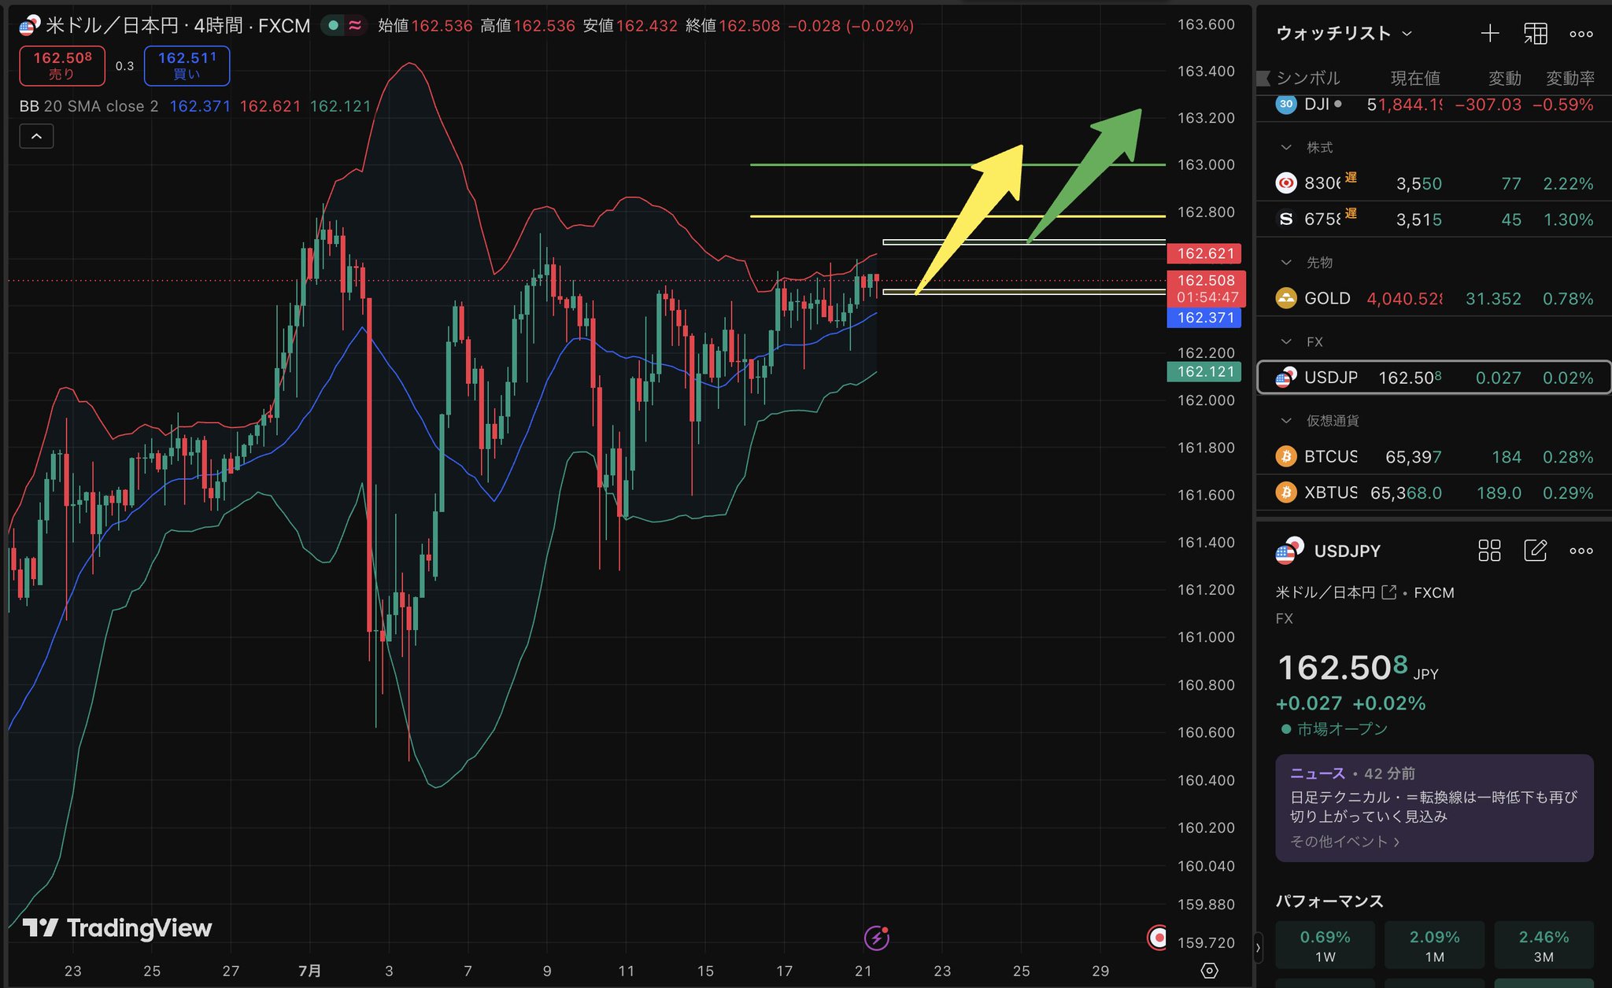Collapse the FX section
Viewport: 1612px width, 988px height.
pyautogui.click(x=1286, y=341)
